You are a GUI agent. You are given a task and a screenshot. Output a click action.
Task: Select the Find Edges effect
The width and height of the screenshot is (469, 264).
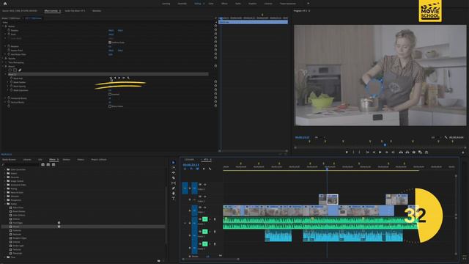point(18,223)
